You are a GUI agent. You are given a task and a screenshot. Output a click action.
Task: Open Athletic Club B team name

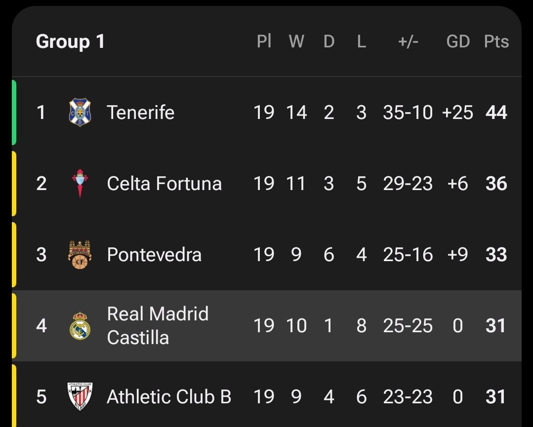click(x=169, y=396)
